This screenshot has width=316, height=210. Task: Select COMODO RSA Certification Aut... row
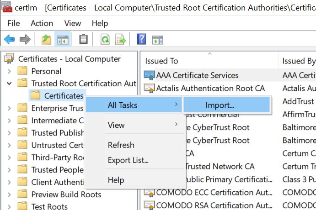pos(214,205)
